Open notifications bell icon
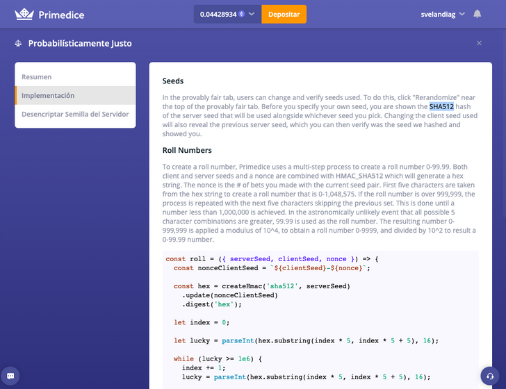The width and height of the screenshot is (506, 389). click(478, 14)
